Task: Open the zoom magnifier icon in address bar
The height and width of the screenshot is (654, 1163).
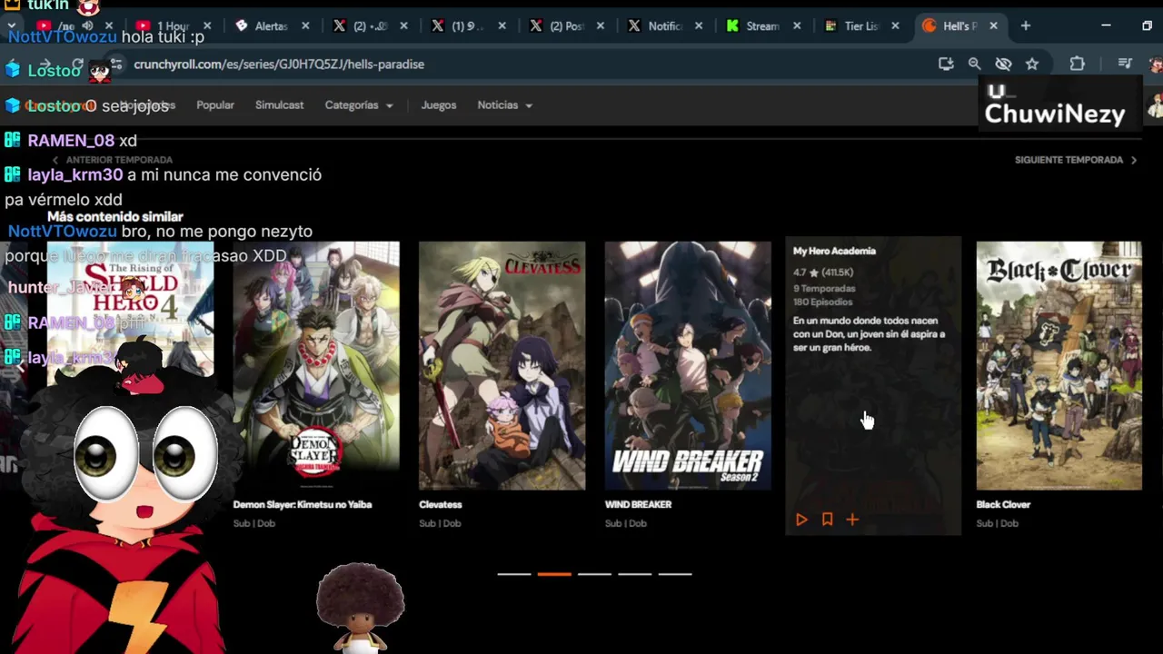Action: point(974,64)
